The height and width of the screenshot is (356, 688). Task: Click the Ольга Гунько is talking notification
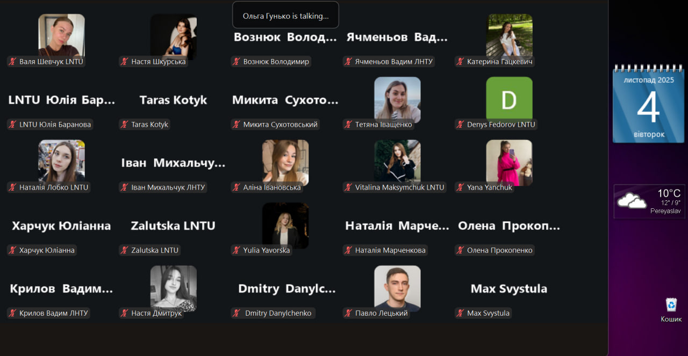(285, 15)
